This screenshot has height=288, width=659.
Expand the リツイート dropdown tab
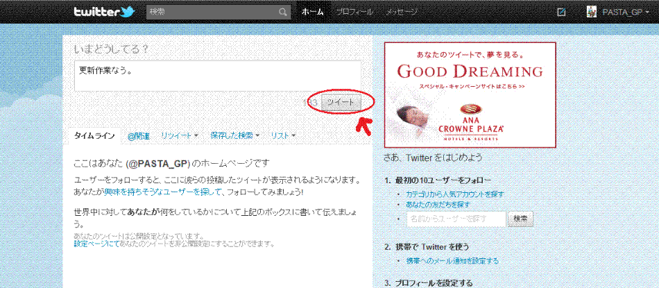tap(180, 135)
